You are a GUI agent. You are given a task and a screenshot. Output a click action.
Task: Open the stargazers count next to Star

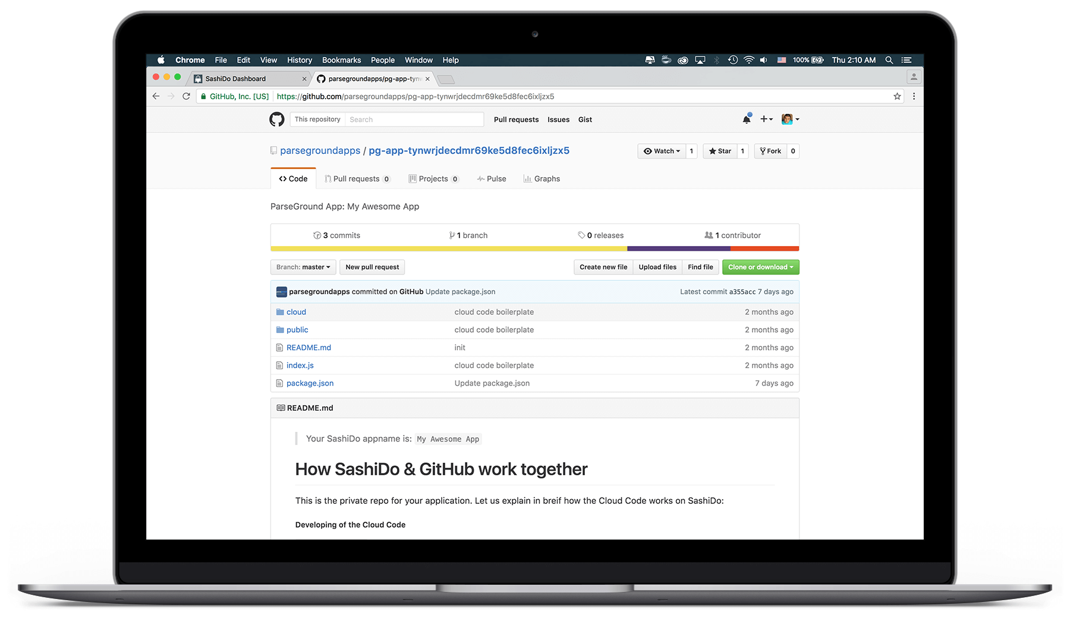click(x=742, y=151)
